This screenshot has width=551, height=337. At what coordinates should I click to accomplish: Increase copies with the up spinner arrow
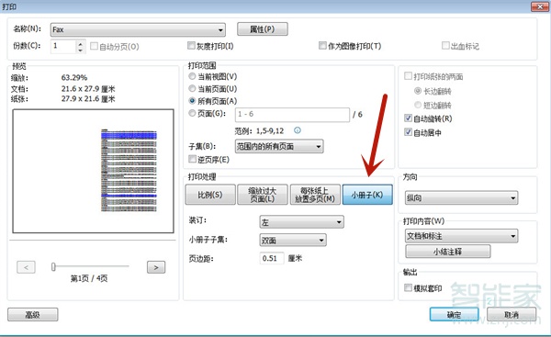click(x=81, y=43)
